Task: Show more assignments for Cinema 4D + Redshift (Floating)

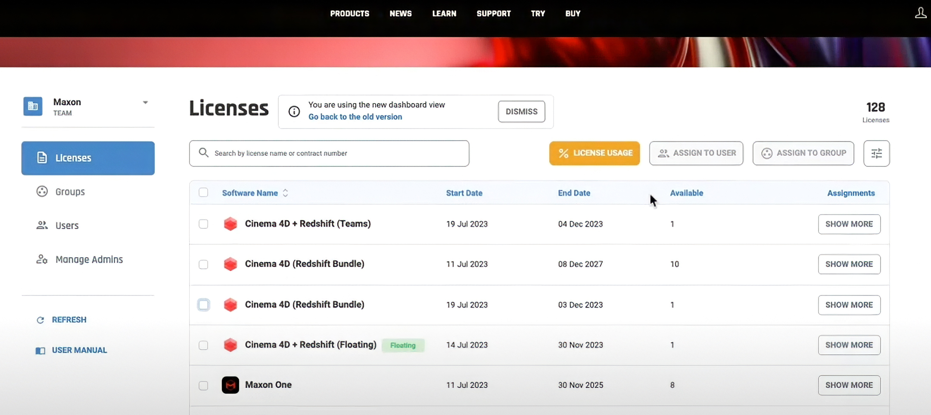Action: [x=849, y=345]
